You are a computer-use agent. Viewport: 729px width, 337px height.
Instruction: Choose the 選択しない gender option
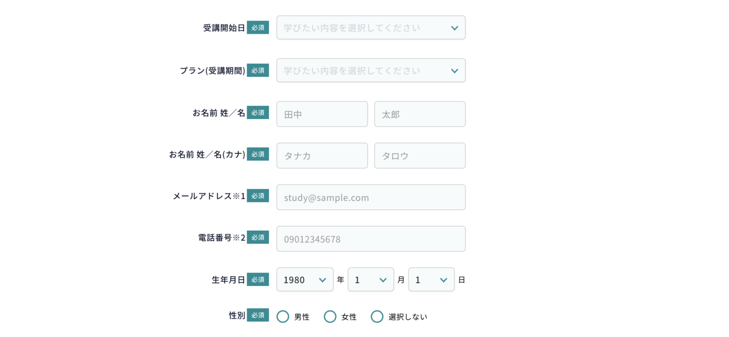(x=377, y=316)
